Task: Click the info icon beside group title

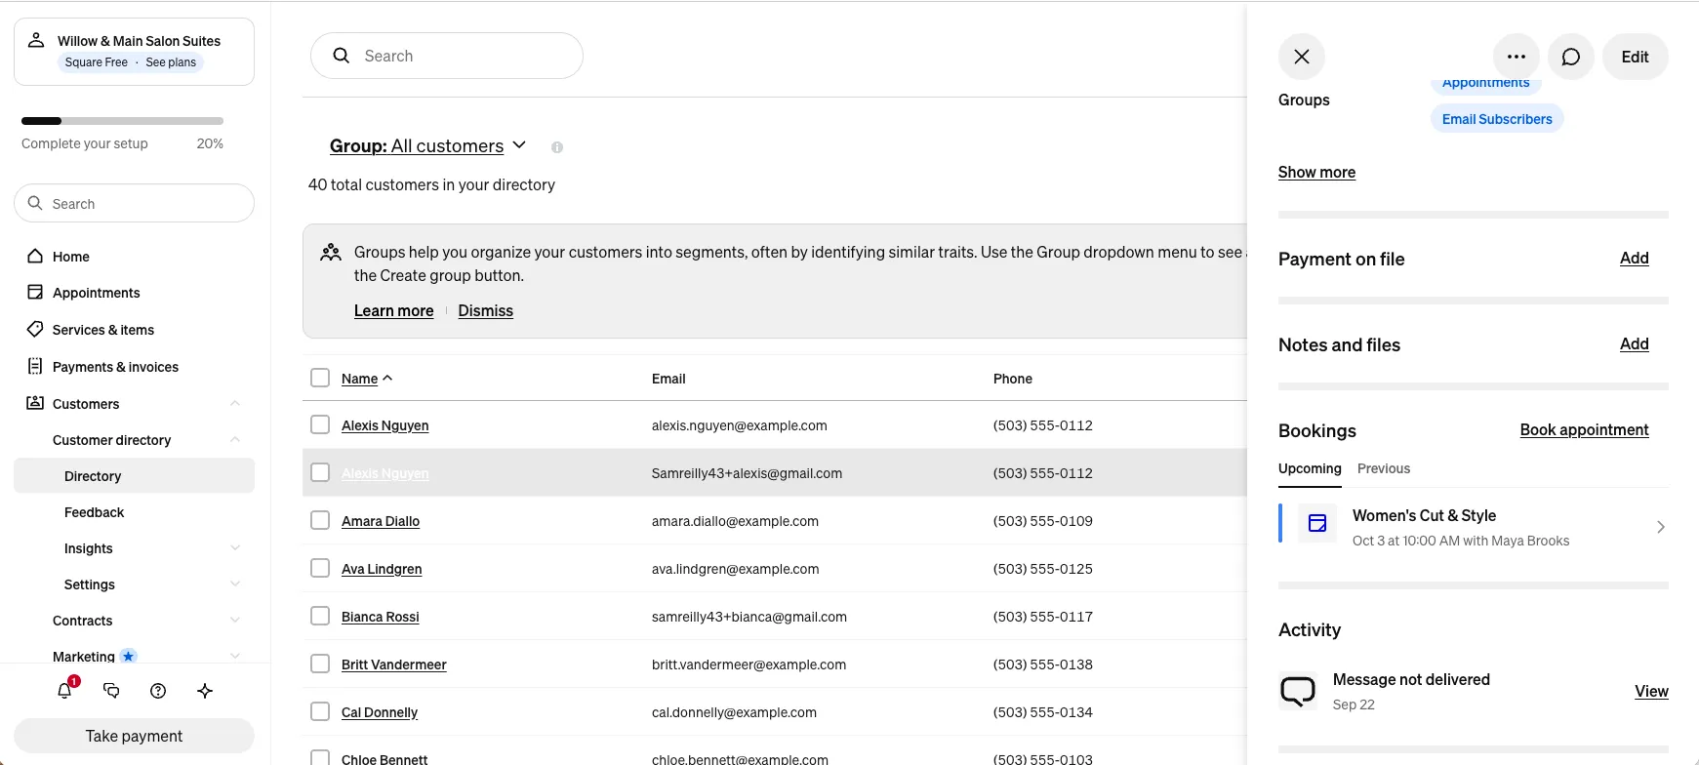Action: 557,147
